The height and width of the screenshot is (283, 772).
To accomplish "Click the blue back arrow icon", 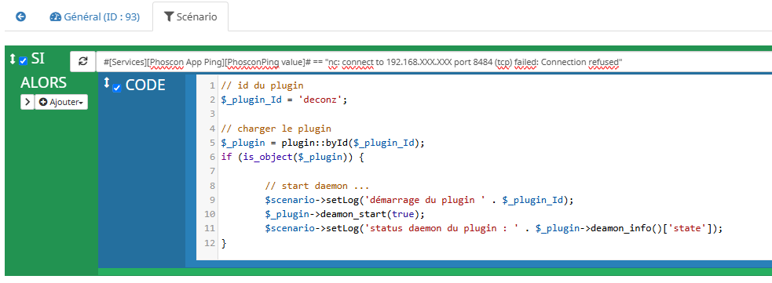I will [20, 16].
